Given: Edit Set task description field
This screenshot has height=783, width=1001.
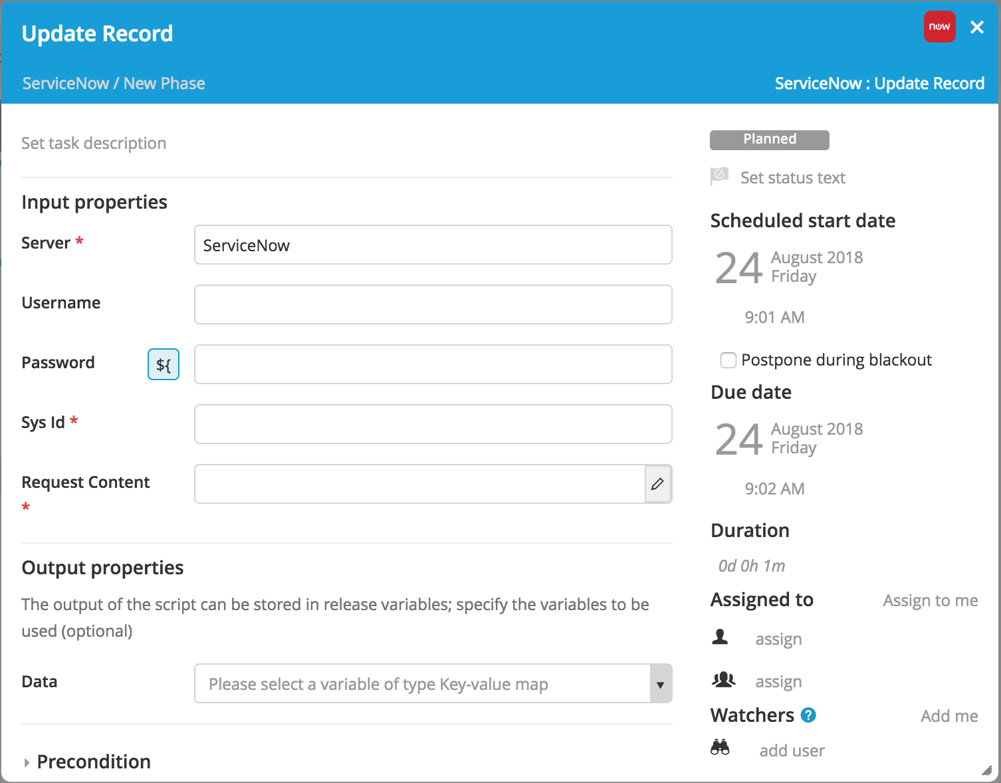Looking at the screenshot, I should coord(94,143).
